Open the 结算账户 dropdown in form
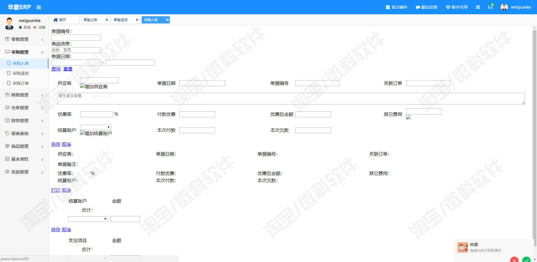The image size is (537, 262). click(x=96, y=127)
